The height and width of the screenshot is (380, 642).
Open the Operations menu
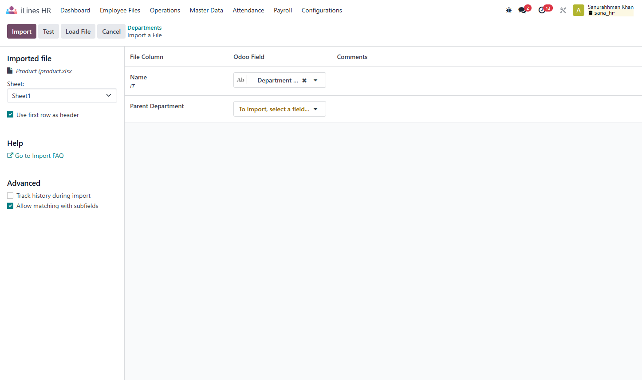[165, 10]
